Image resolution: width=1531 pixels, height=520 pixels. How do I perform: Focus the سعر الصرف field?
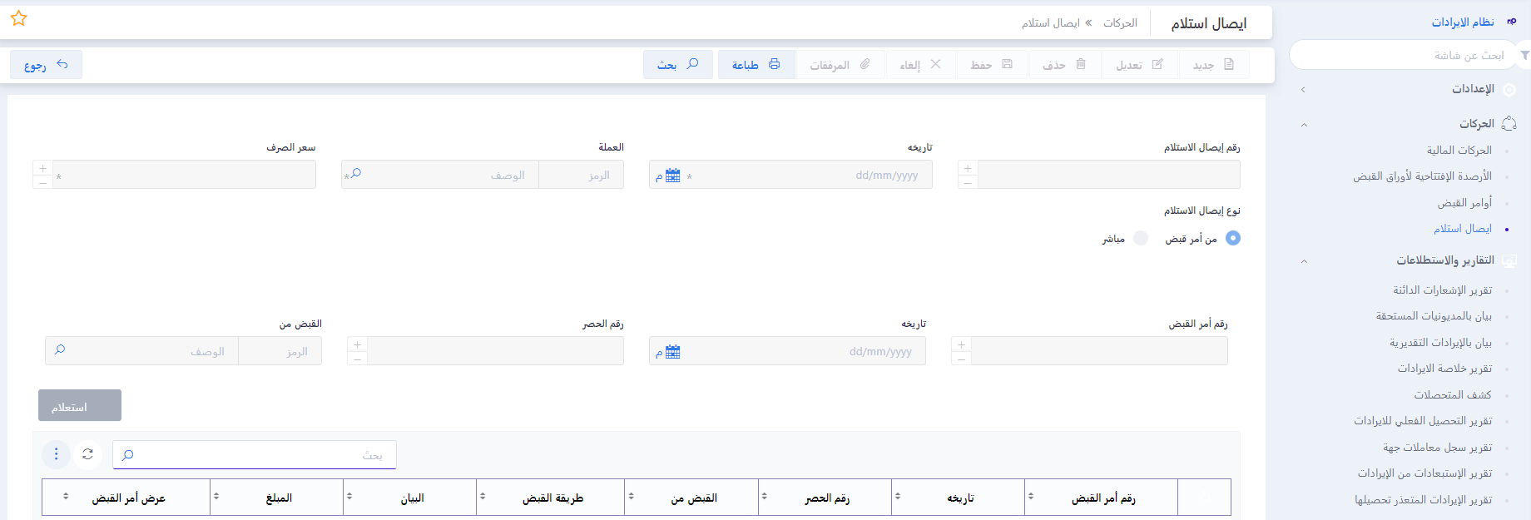(x=185, y=175)
